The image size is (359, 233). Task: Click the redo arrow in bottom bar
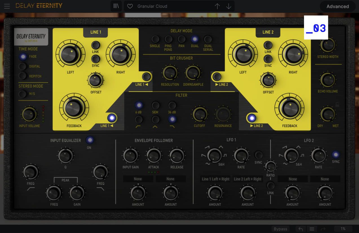click(323, 229)
